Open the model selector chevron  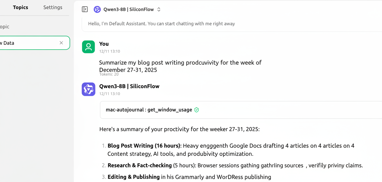(159, 9)
